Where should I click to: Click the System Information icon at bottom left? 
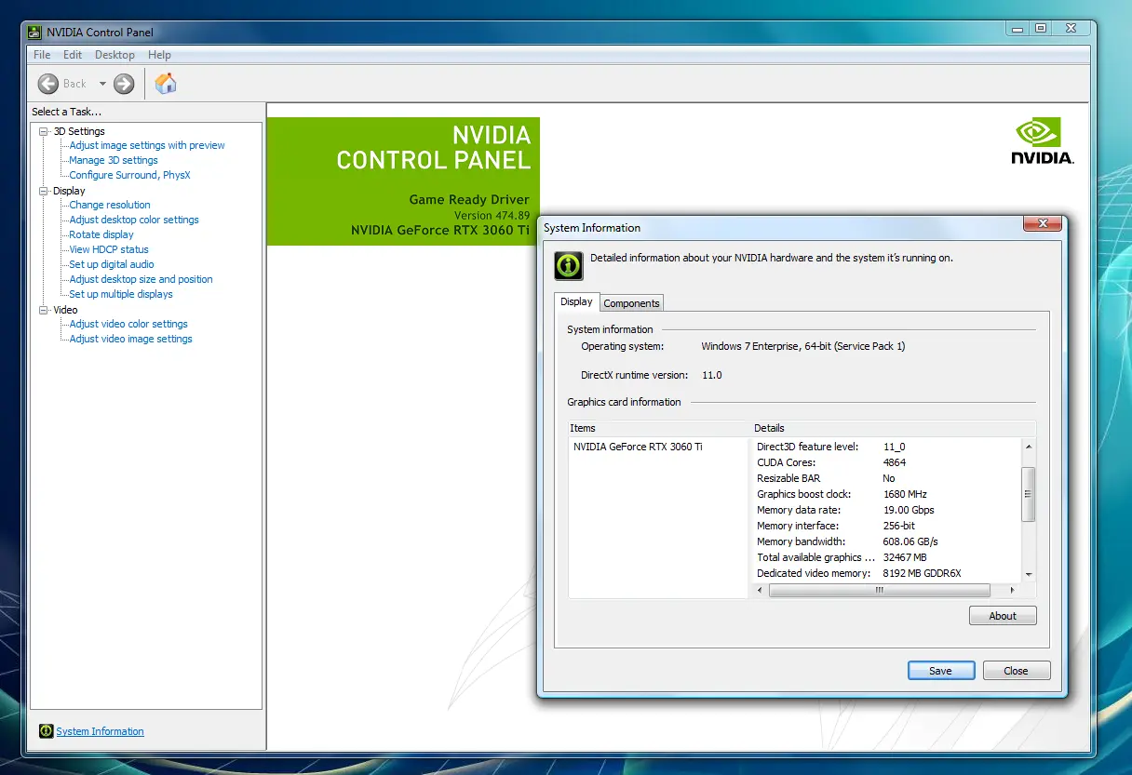point(46,731)
